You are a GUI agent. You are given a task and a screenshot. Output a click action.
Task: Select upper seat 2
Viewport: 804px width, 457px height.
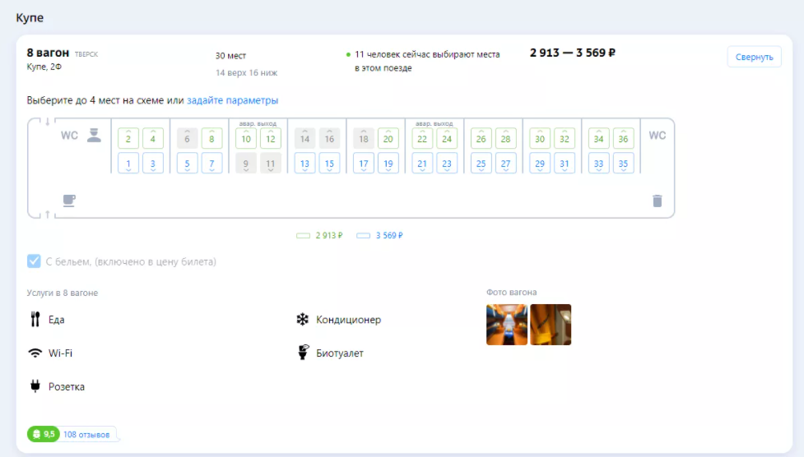coord(128,138)
